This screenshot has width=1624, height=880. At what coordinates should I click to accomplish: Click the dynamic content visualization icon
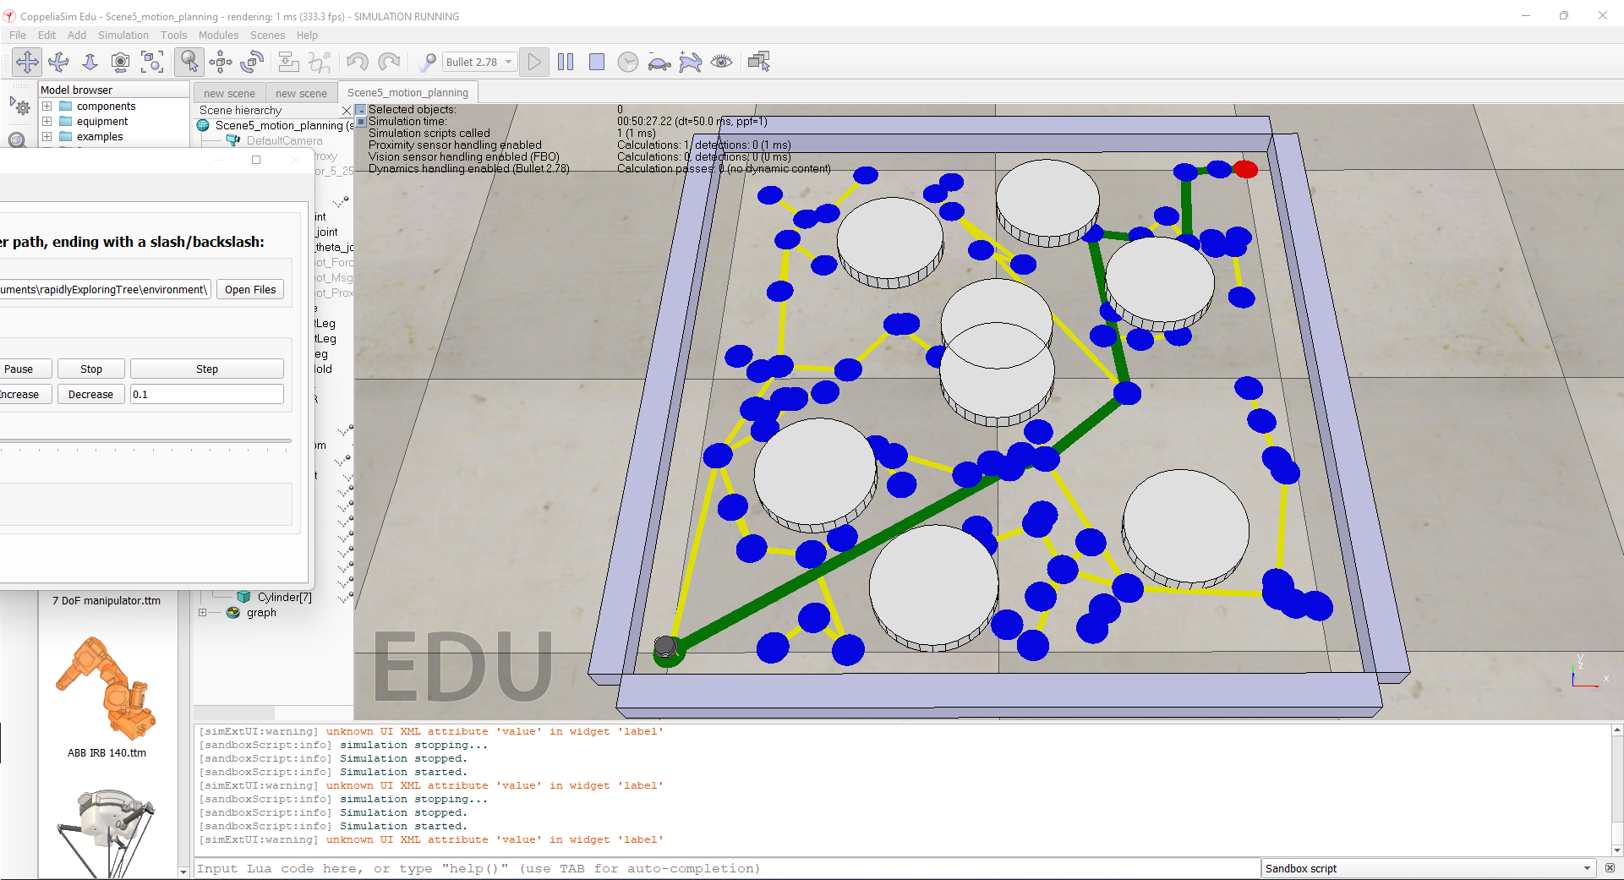(x=428, y=62)
